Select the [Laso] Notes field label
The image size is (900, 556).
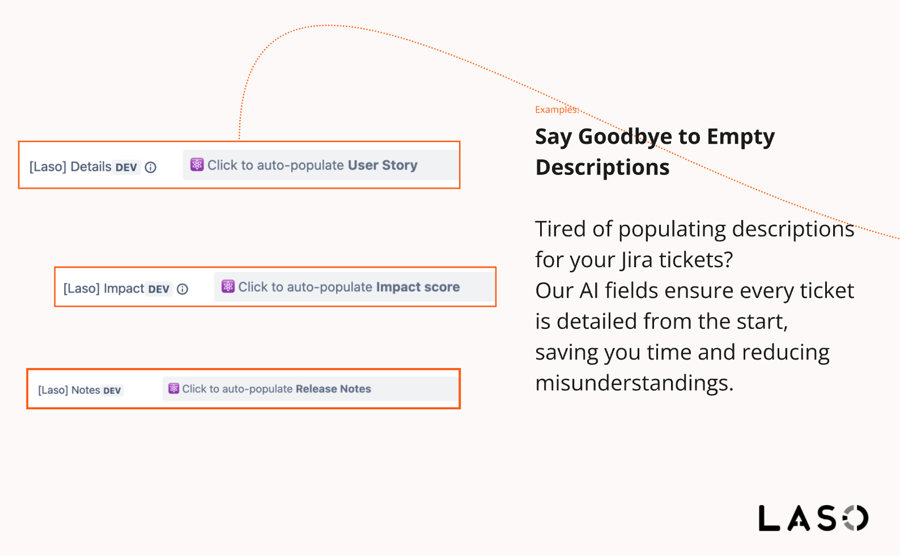point(69,390)
